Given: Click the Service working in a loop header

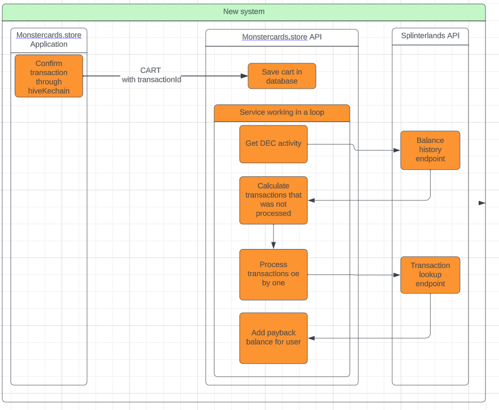Looking at the screenshot, I should tap(282, 113).
